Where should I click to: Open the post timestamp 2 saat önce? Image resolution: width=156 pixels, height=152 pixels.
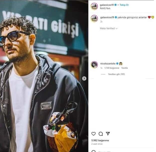point(97,144)
